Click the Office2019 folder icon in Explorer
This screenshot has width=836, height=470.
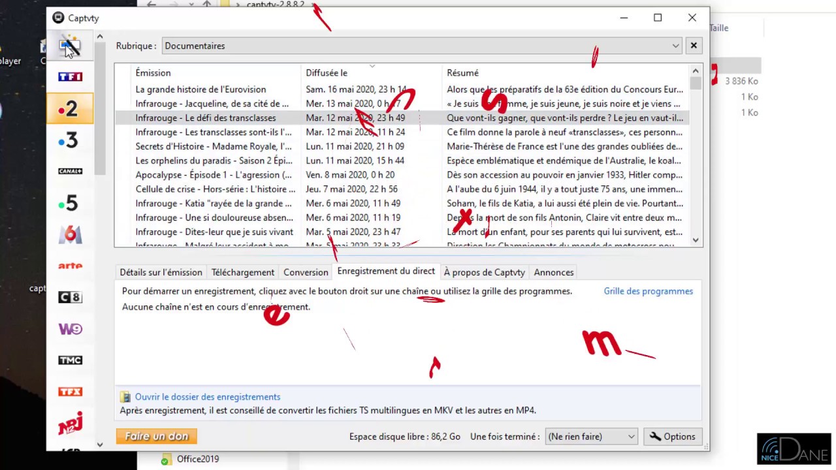pos(166,459)
